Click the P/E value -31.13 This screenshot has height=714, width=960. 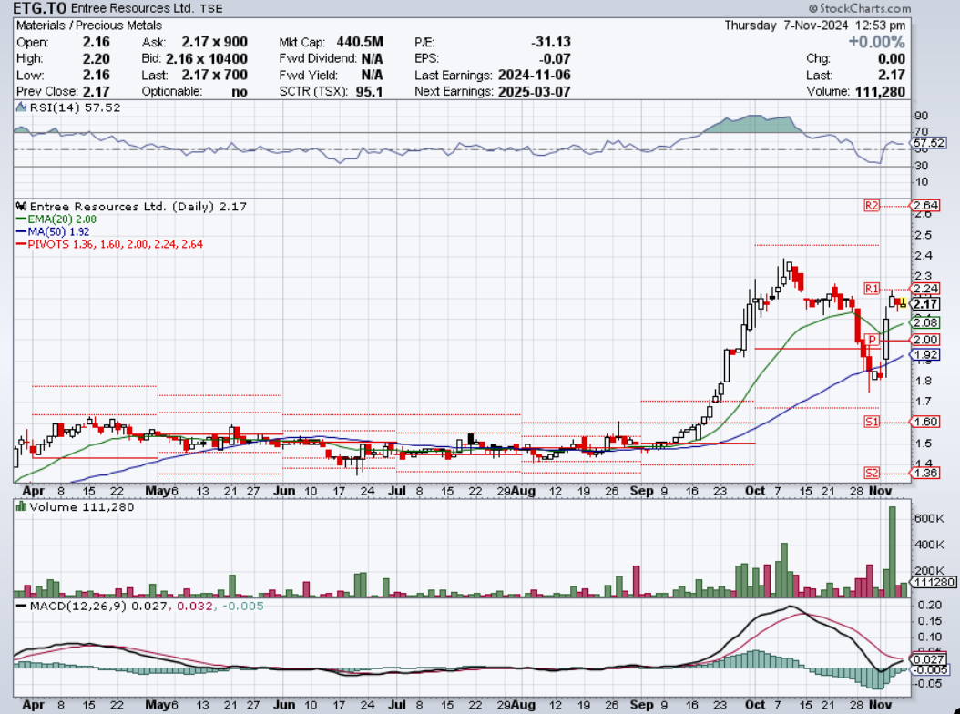point(551,42)
